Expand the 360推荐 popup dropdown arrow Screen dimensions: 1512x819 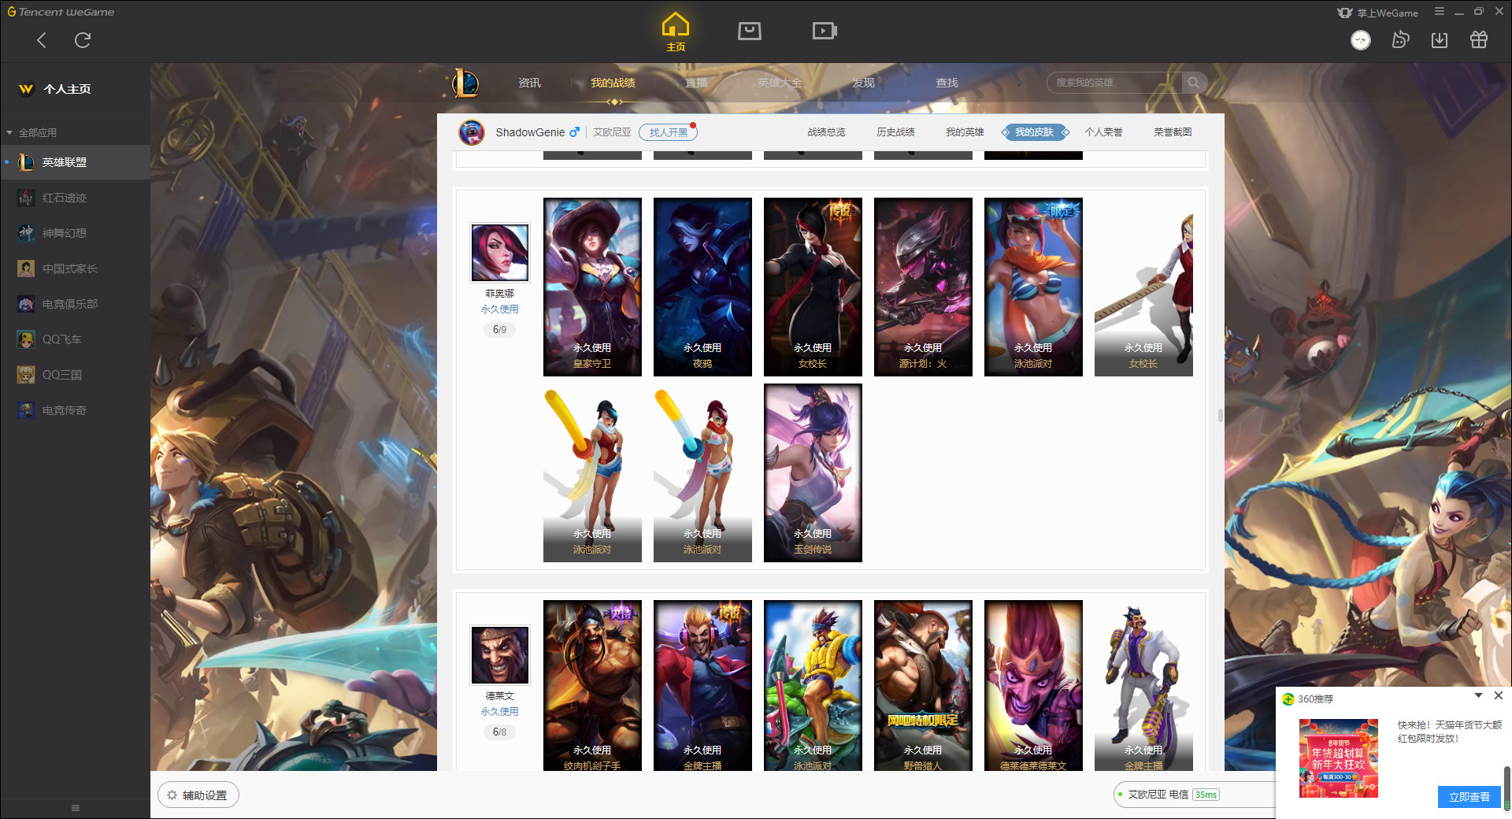tap(1478, 696)
